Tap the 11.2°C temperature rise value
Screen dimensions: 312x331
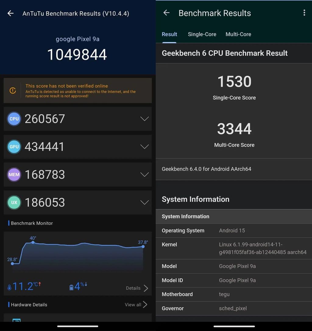(x=27, y=287)
